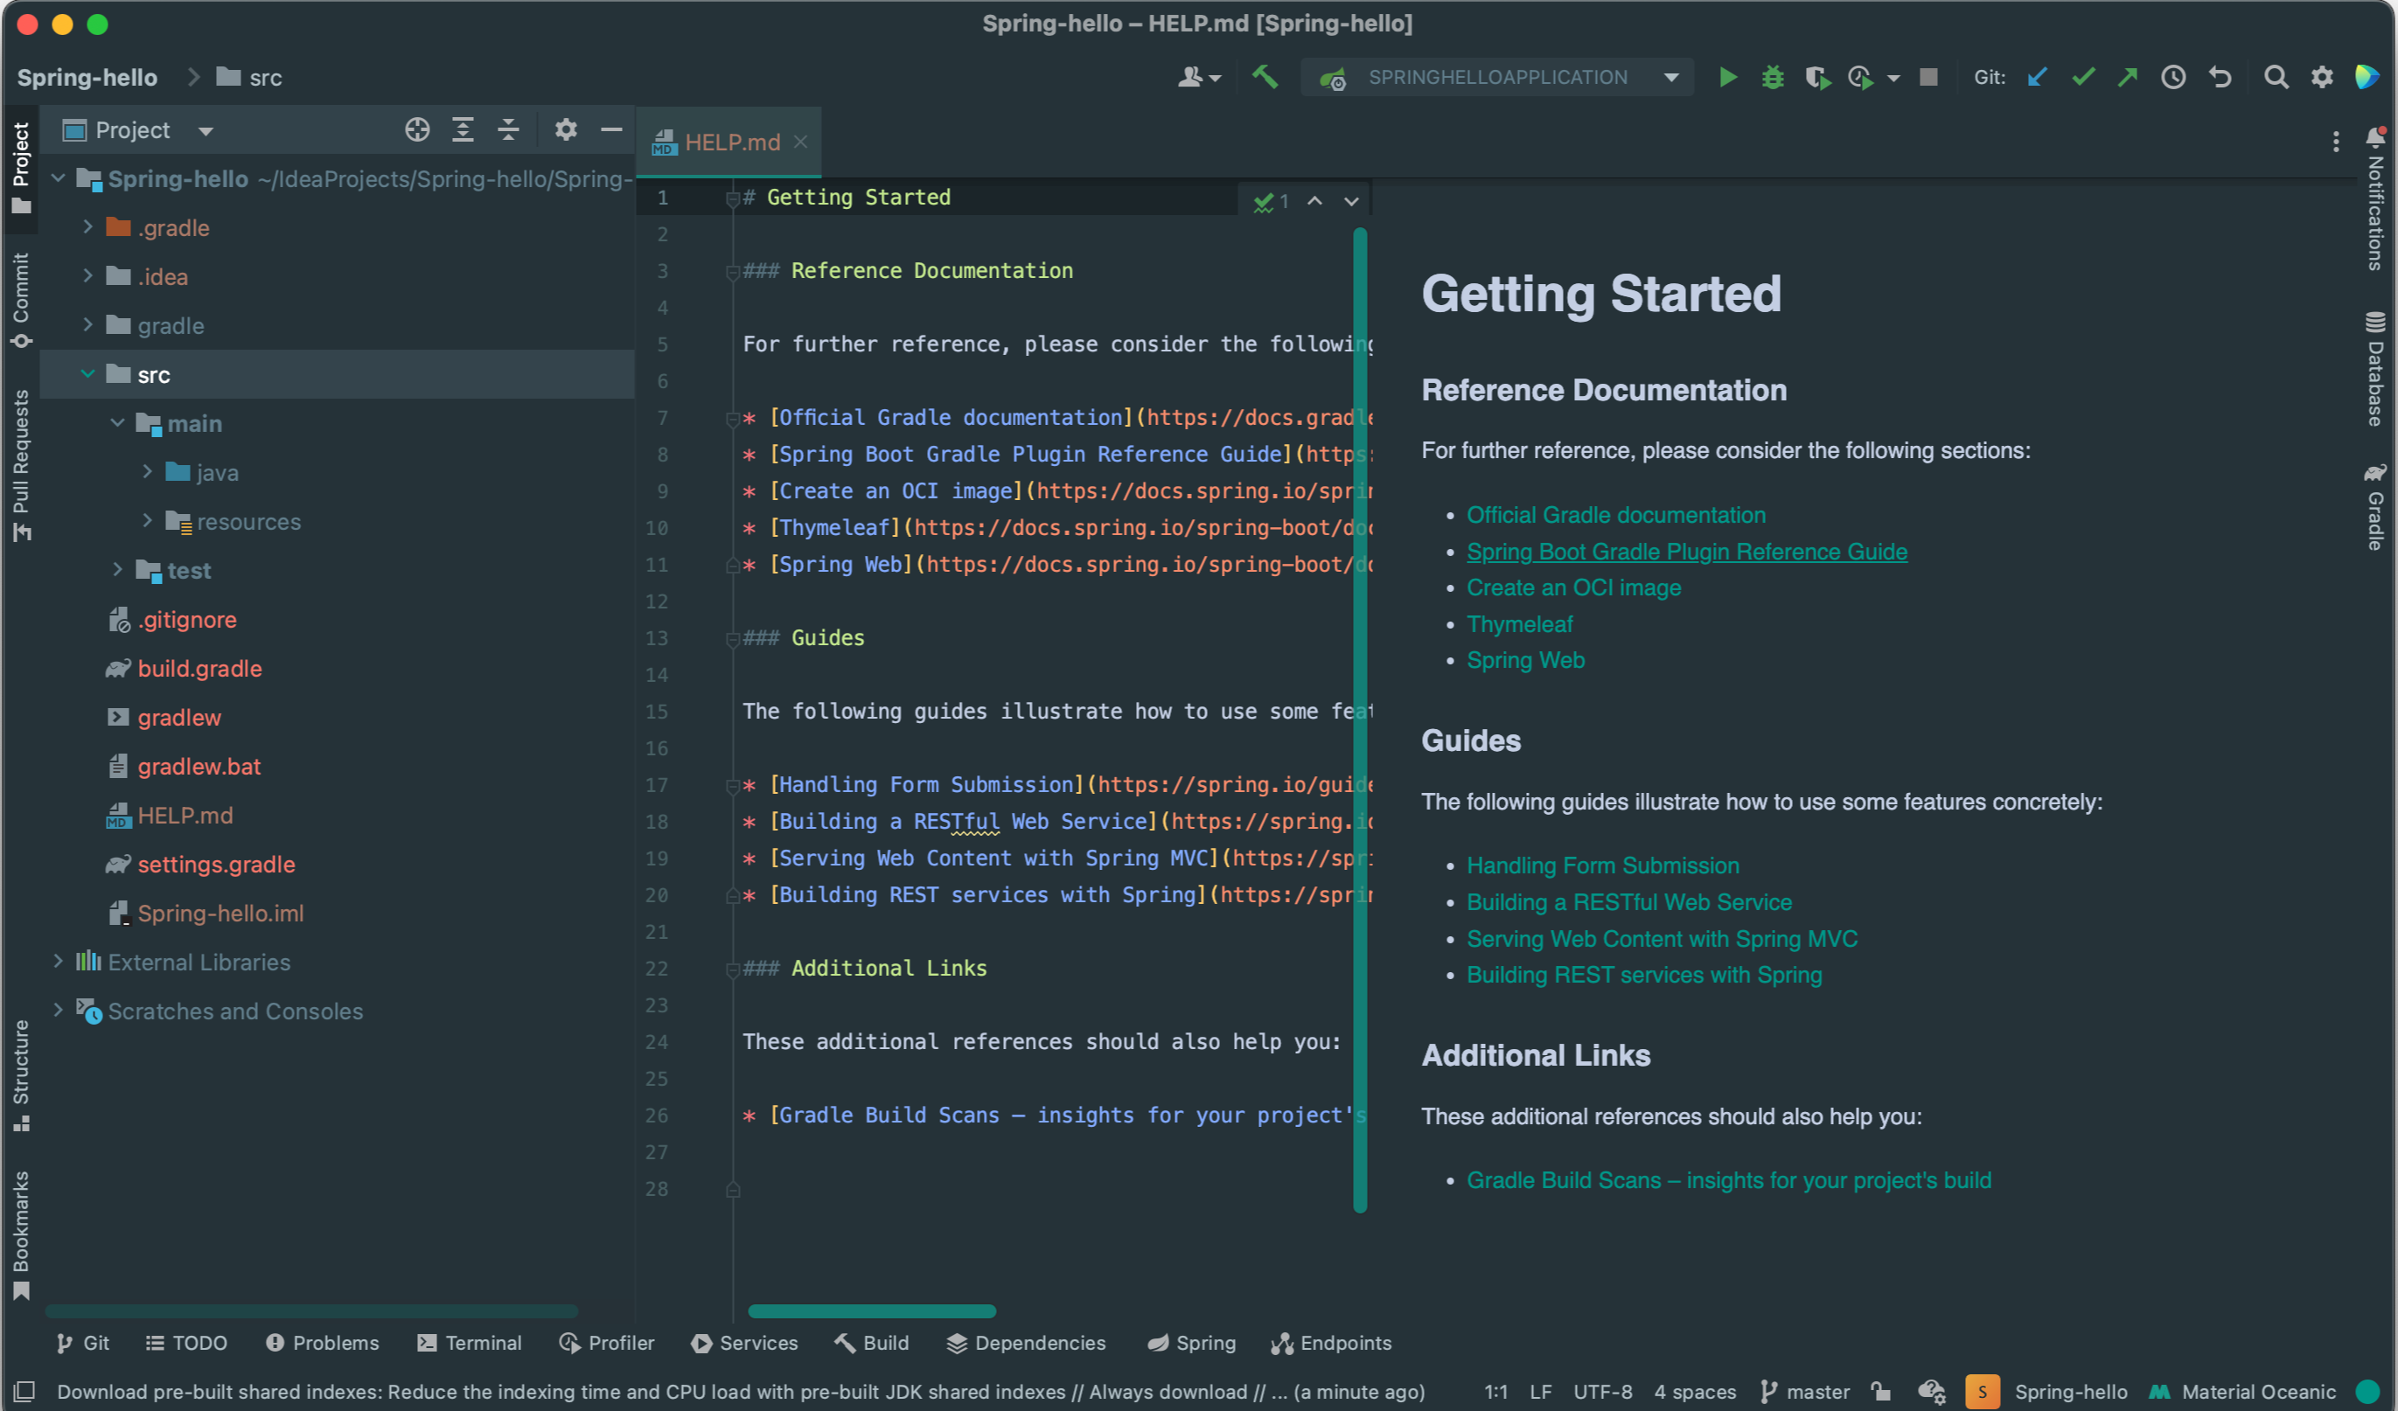Expand the .gradle folder in project tree
This screenshot has width=2398, height=1411.
[87, 227]
